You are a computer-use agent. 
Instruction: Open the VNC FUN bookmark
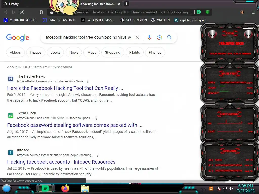pyautogui.click(x=160, y=20)
